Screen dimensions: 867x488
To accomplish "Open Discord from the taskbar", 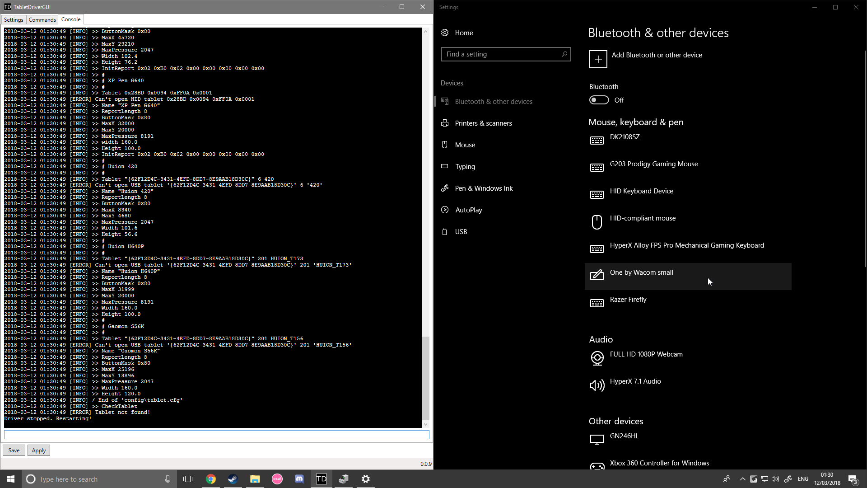I will pyautogui.click(x=299, y=479).
